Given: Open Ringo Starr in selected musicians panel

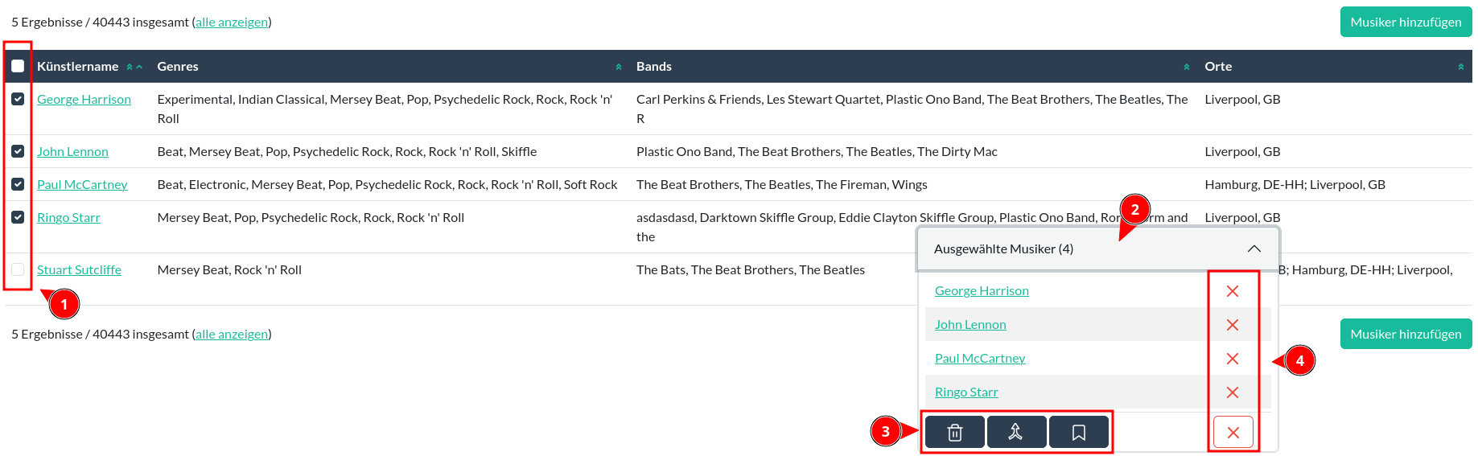Looking at the screenshot, I should click(x=966, y=392).
